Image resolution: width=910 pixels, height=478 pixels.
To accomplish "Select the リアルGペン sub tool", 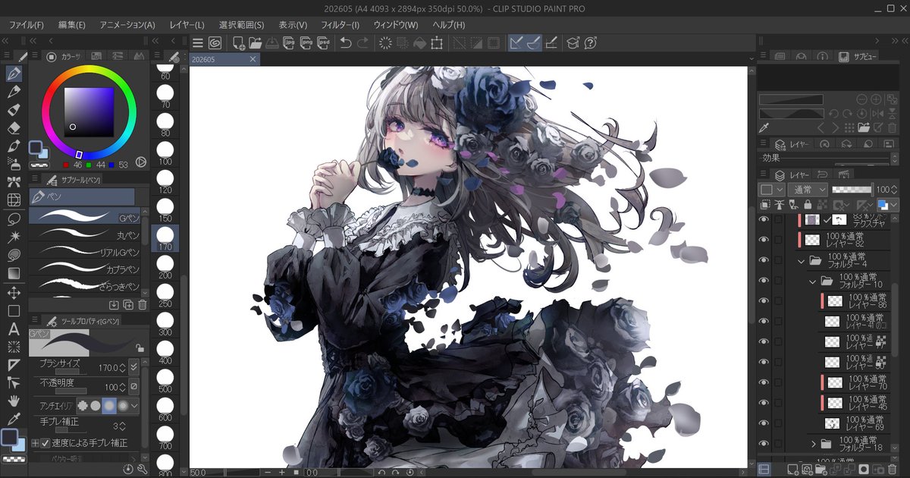I will click(x=85, y=251).
